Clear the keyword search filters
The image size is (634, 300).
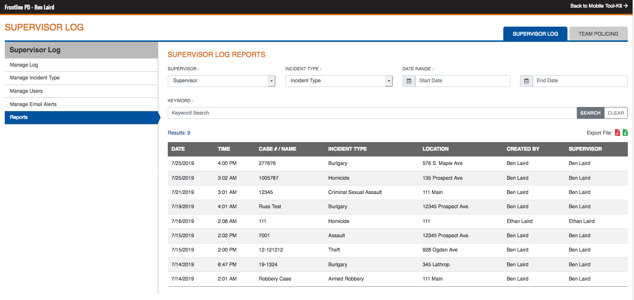tap(615, 113)
